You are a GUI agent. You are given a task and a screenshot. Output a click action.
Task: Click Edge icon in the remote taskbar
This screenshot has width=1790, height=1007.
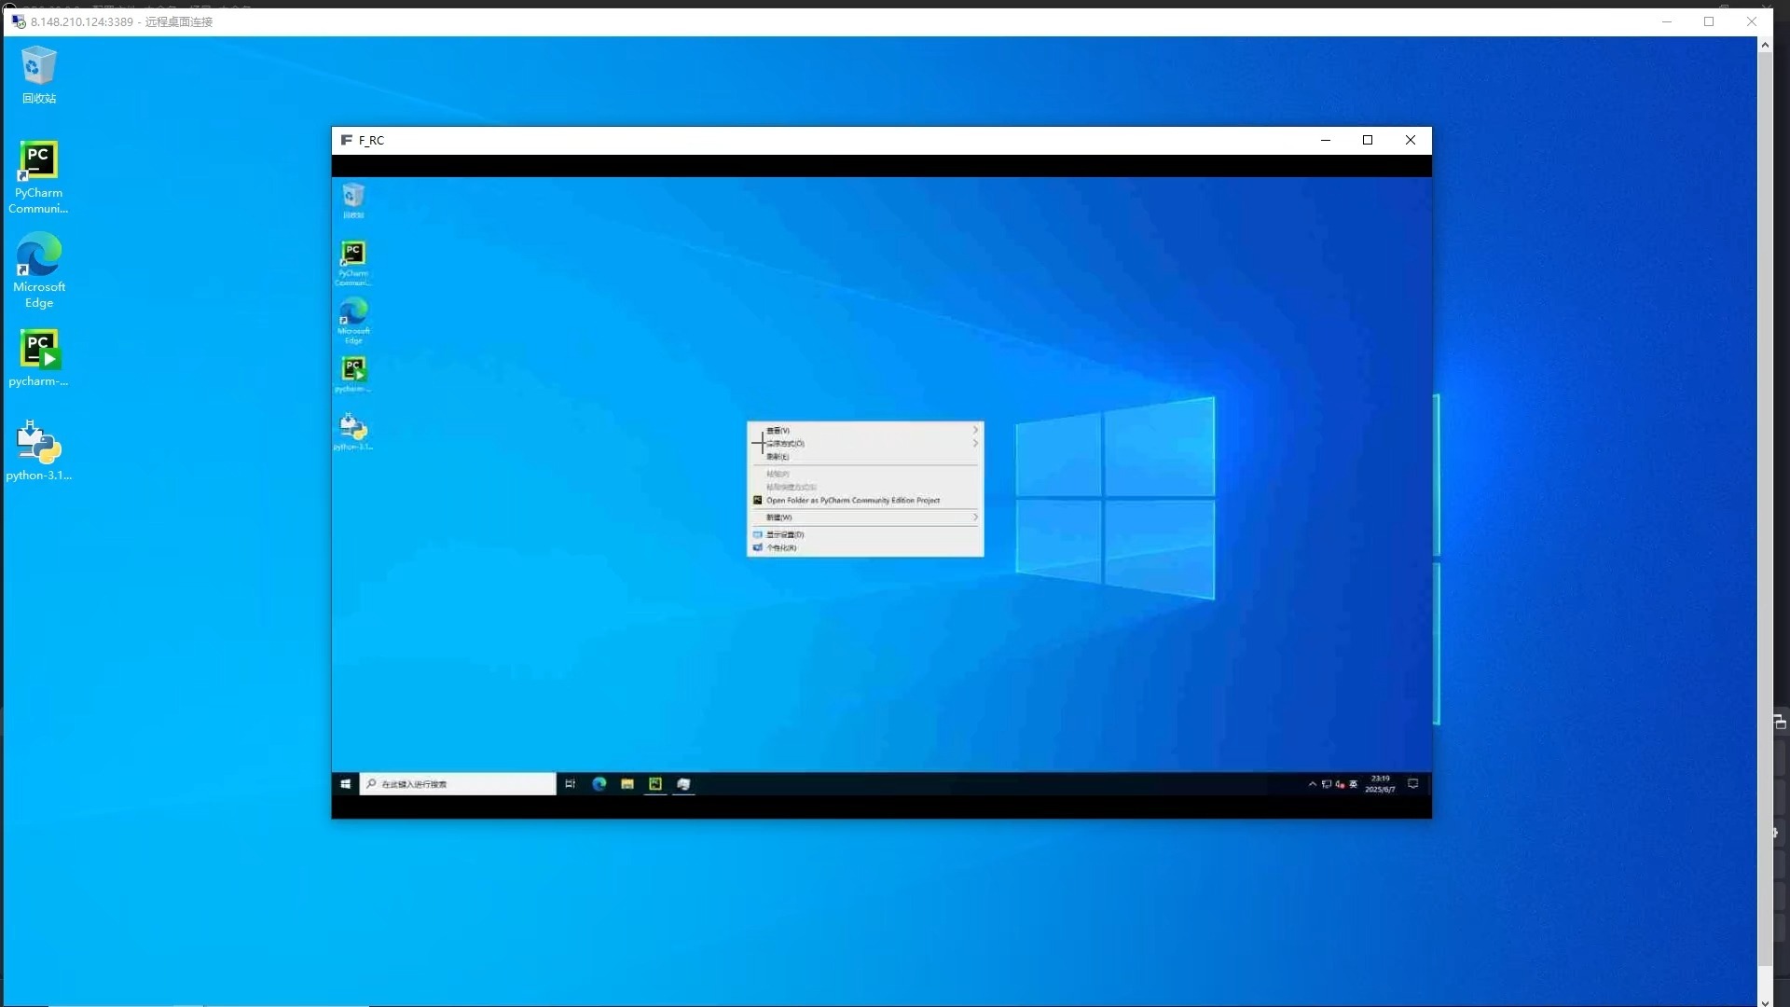[599, 784]
